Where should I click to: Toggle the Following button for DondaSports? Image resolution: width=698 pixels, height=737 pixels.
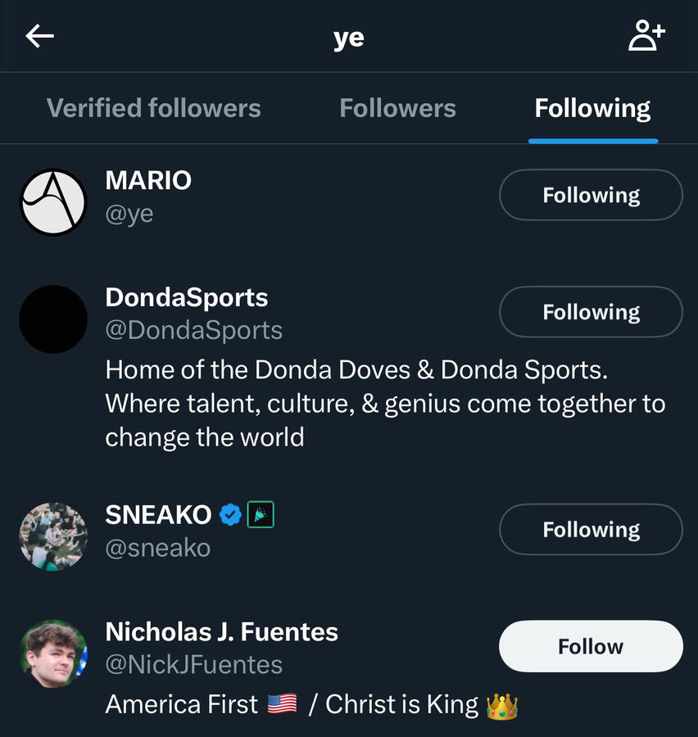click(591, 312)
